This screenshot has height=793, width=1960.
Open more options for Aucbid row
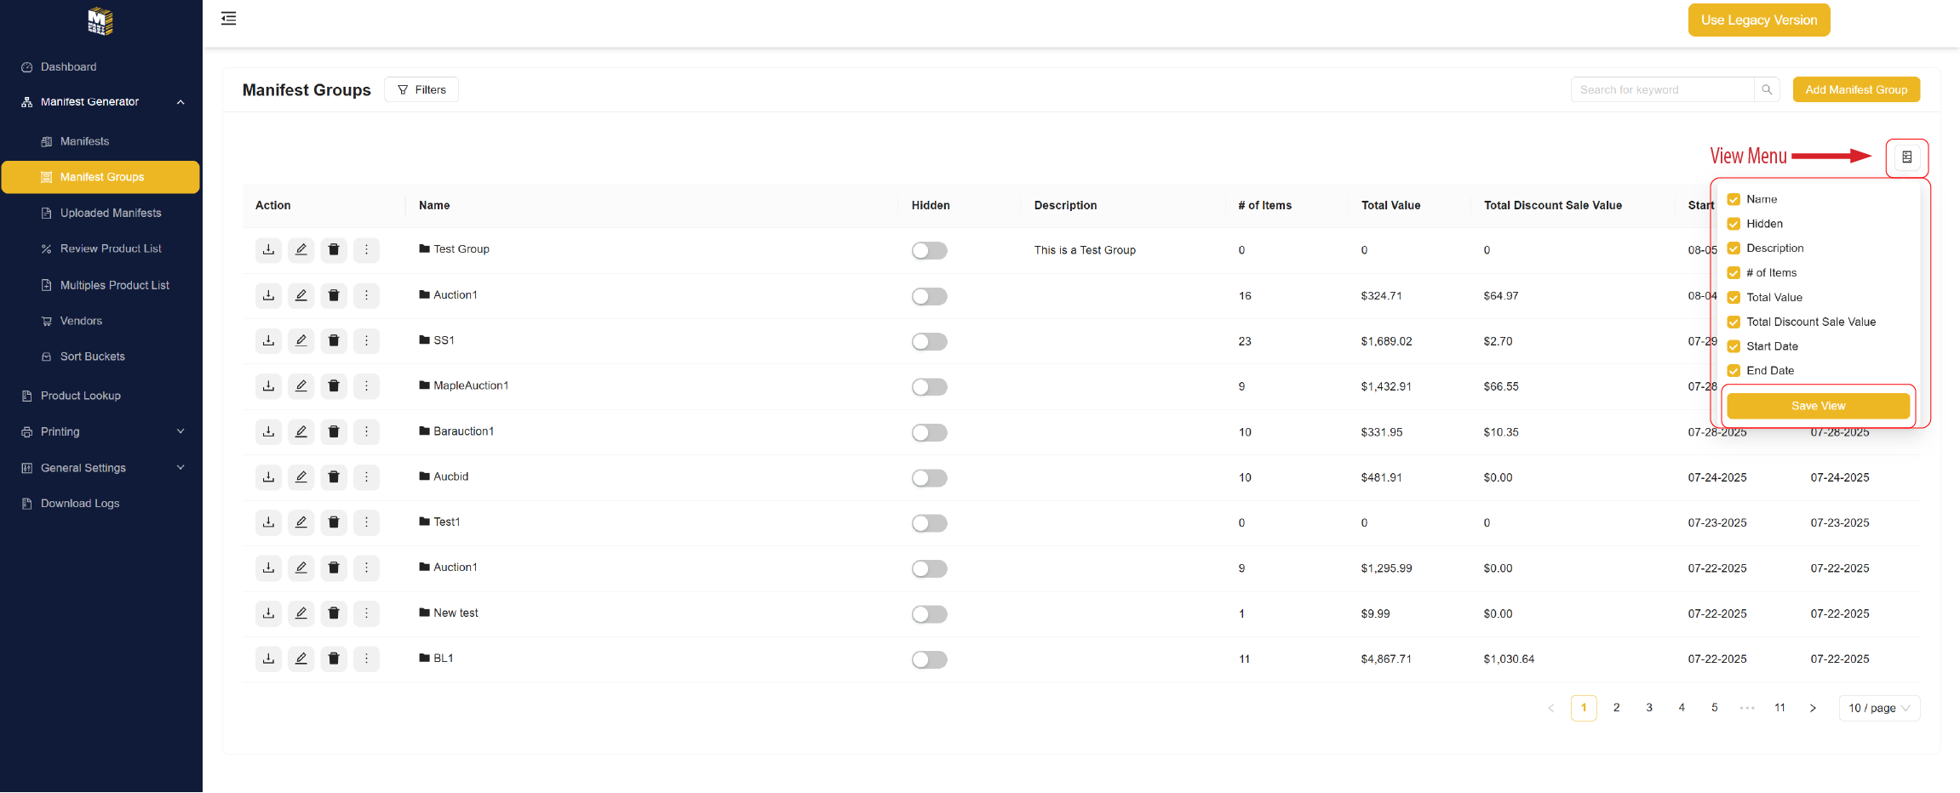tap(366, 477)
